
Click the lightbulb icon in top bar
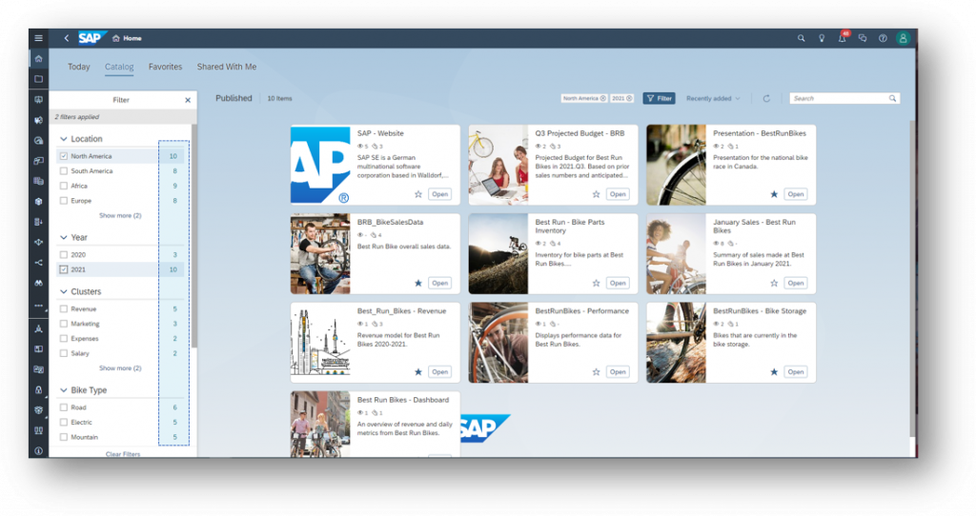(822, 38)
